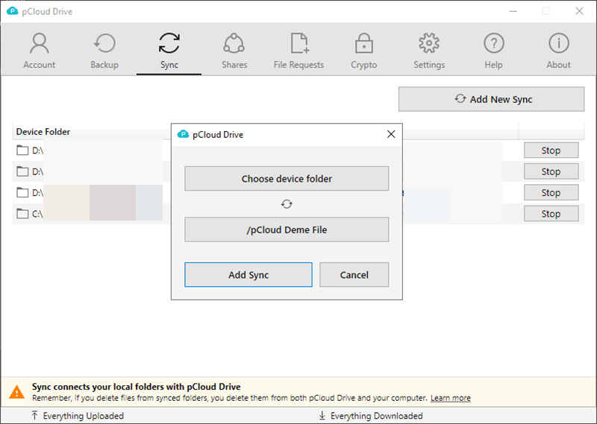The height and width of the screenshot is (424, 597).
Task: Open the File Requests section icon
Action: pos(300,43)
